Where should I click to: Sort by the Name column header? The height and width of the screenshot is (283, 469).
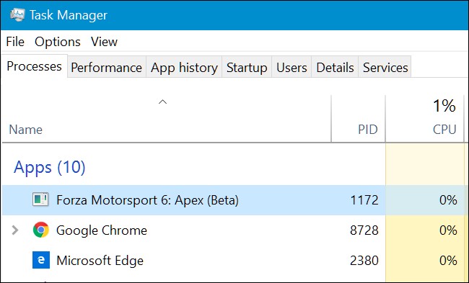click(26, 130)
